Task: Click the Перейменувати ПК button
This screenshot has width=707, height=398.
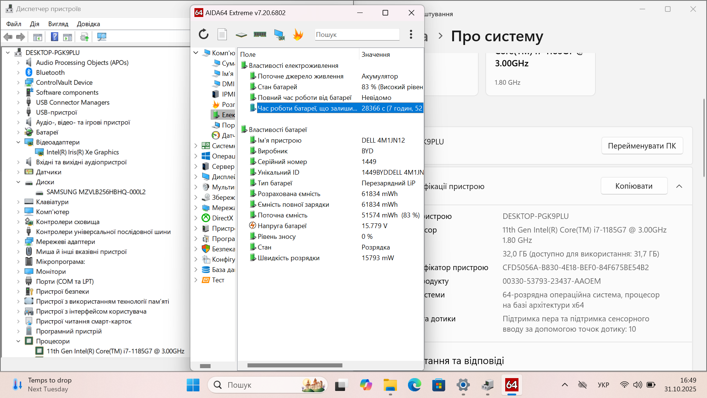Action: 642,146
